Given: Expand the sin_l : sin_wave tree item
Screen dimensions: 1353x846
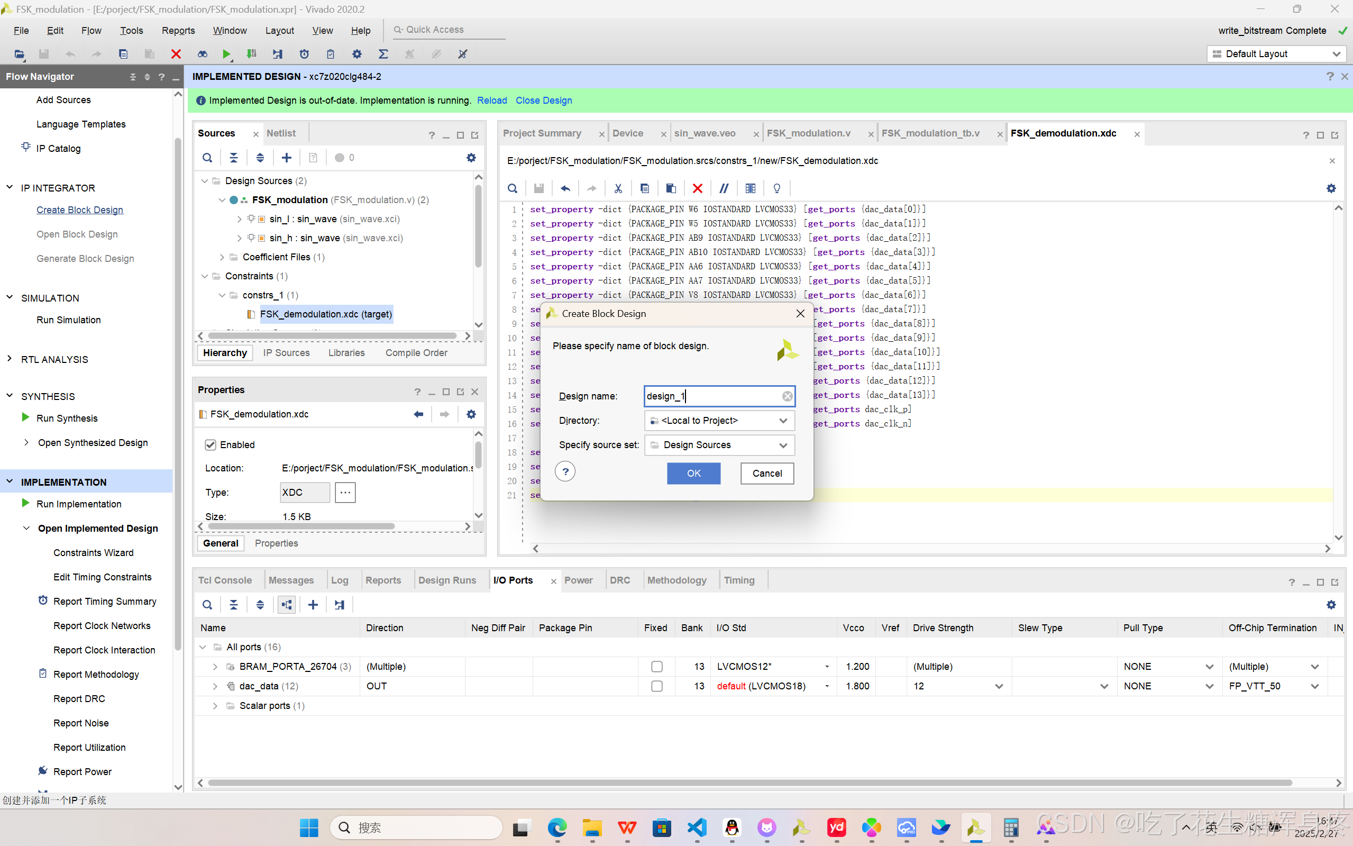Looking at the screenshot, I should point(240,219).
